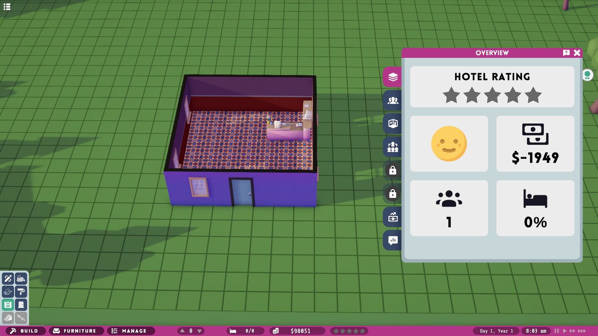Open the MANAGE tab
This screenshot has height=336, width=598.
(131, 331)
